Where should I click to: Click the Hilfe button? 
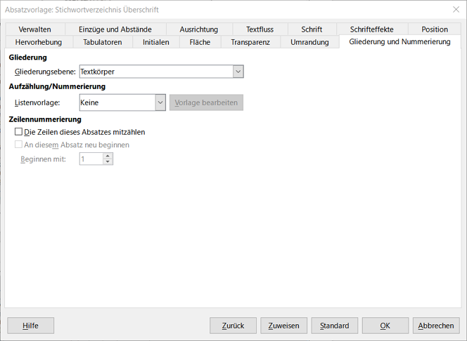pos(30,326)
